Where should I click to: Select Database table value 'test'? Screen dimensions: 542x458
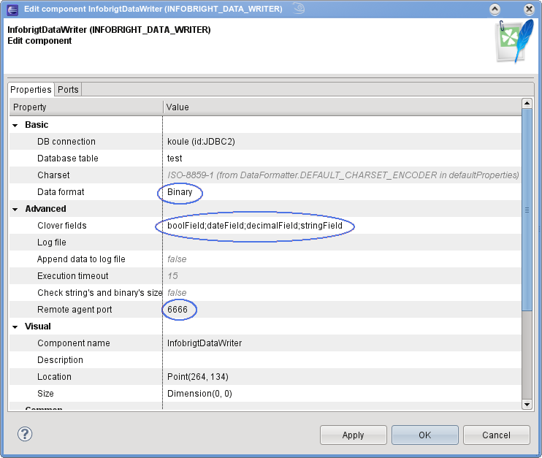click(x=342, y=159)
